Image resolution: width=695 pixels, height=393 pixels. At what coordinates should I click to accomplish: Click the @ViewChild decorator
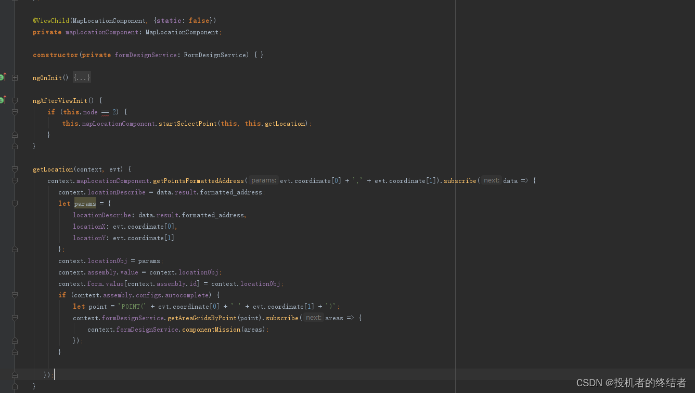(51, 20)
